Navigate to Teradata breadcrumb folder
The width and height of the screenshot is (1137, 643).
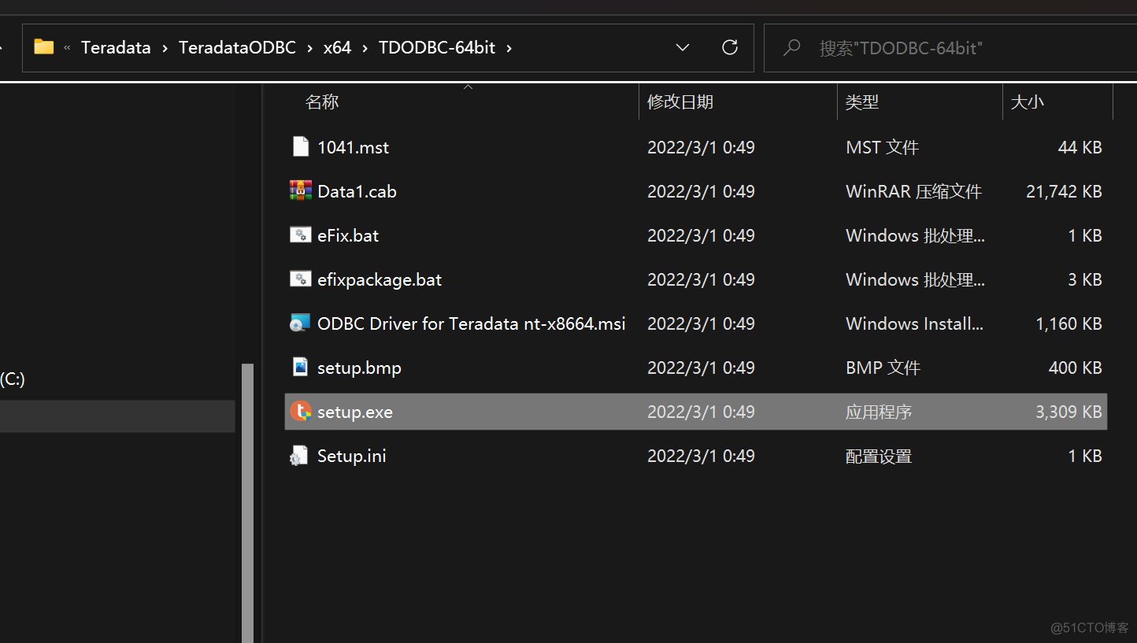tap(116, 48)
